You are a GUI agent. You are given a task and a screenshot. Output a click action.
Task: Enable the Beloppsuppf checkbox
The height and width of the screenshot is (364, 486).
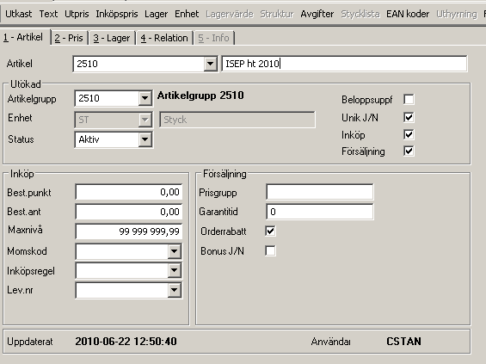409,100
